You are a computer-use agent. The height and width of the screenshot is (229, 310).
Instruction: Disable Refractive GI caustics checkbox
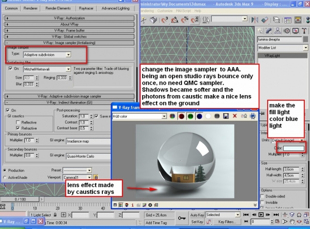(18, 128)
